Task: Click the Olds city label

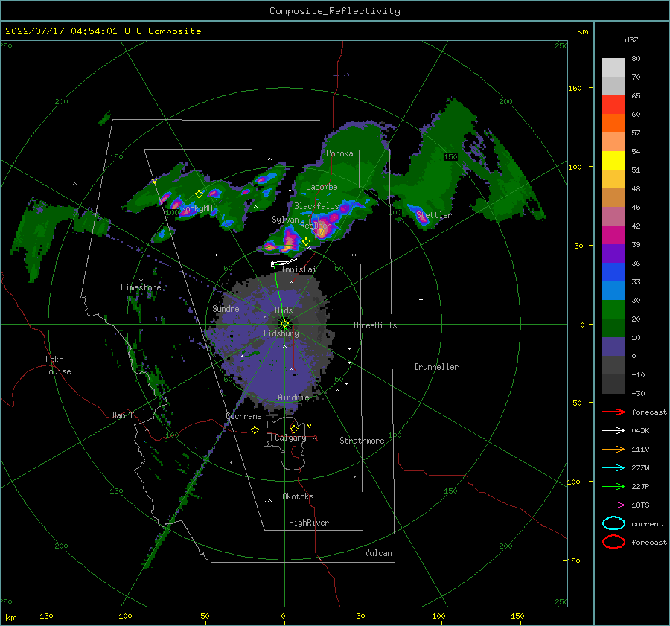Action: pyautogui.click(x=284, y=310)
